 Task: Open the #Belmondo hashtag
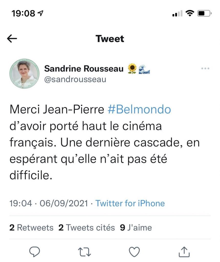(139, 110)
